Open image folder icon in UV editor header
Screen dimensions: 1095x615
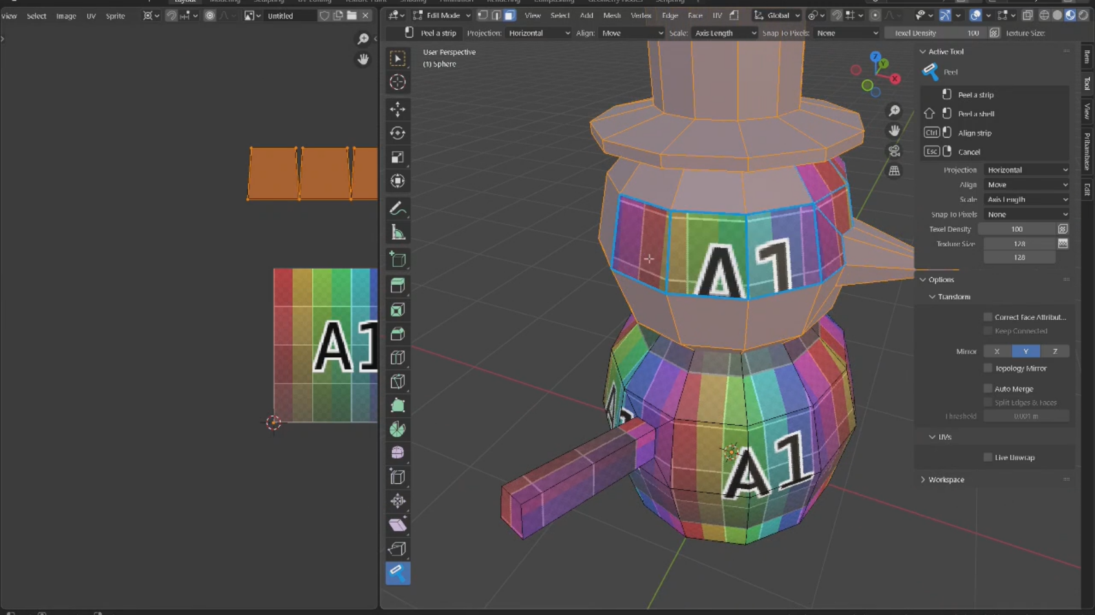point(352,16)
